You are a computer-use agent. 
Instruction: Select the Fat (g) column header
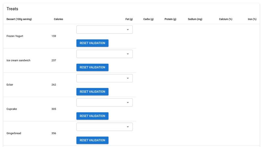point(129,19)
